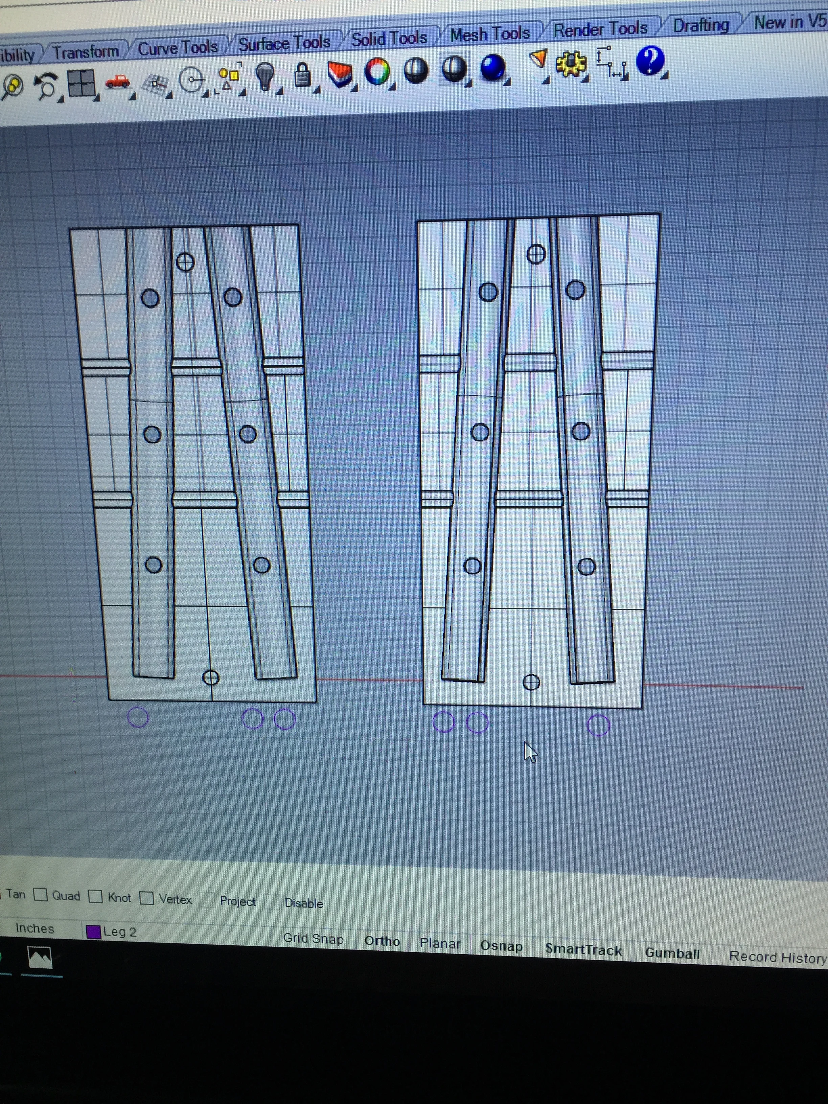
Task: Click the Zoom Selected magnifier icon
Action: [x=12, y=87]
